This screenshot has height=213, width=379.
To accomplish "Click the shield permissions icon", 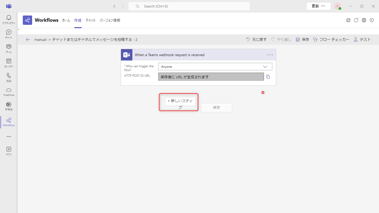I will 372,20.
